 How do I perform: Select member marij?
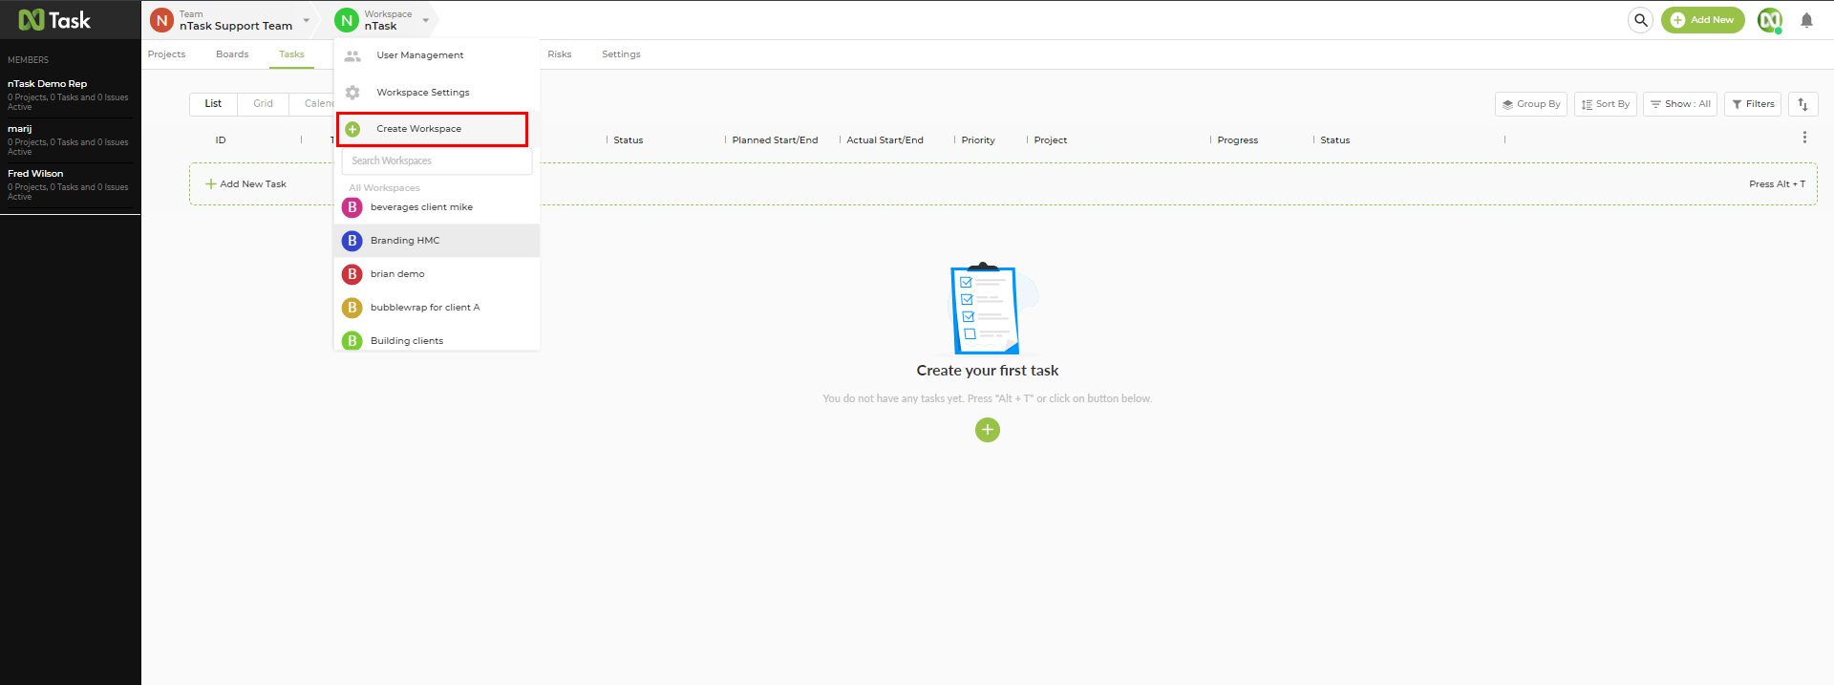click(x=70, y=140)
